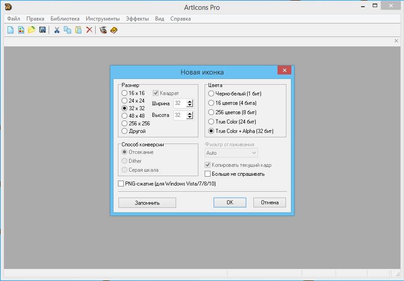The height and width of the screenshot is (281, 404).
Task: Click the Запомнить button
Action: tap(147, 202)
